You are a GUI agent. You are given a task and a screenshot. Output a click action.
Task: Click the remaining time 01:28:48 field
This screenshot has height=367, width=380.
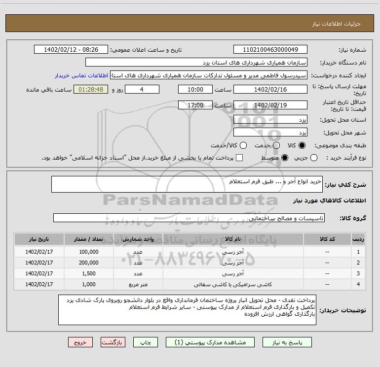point(91,89)
